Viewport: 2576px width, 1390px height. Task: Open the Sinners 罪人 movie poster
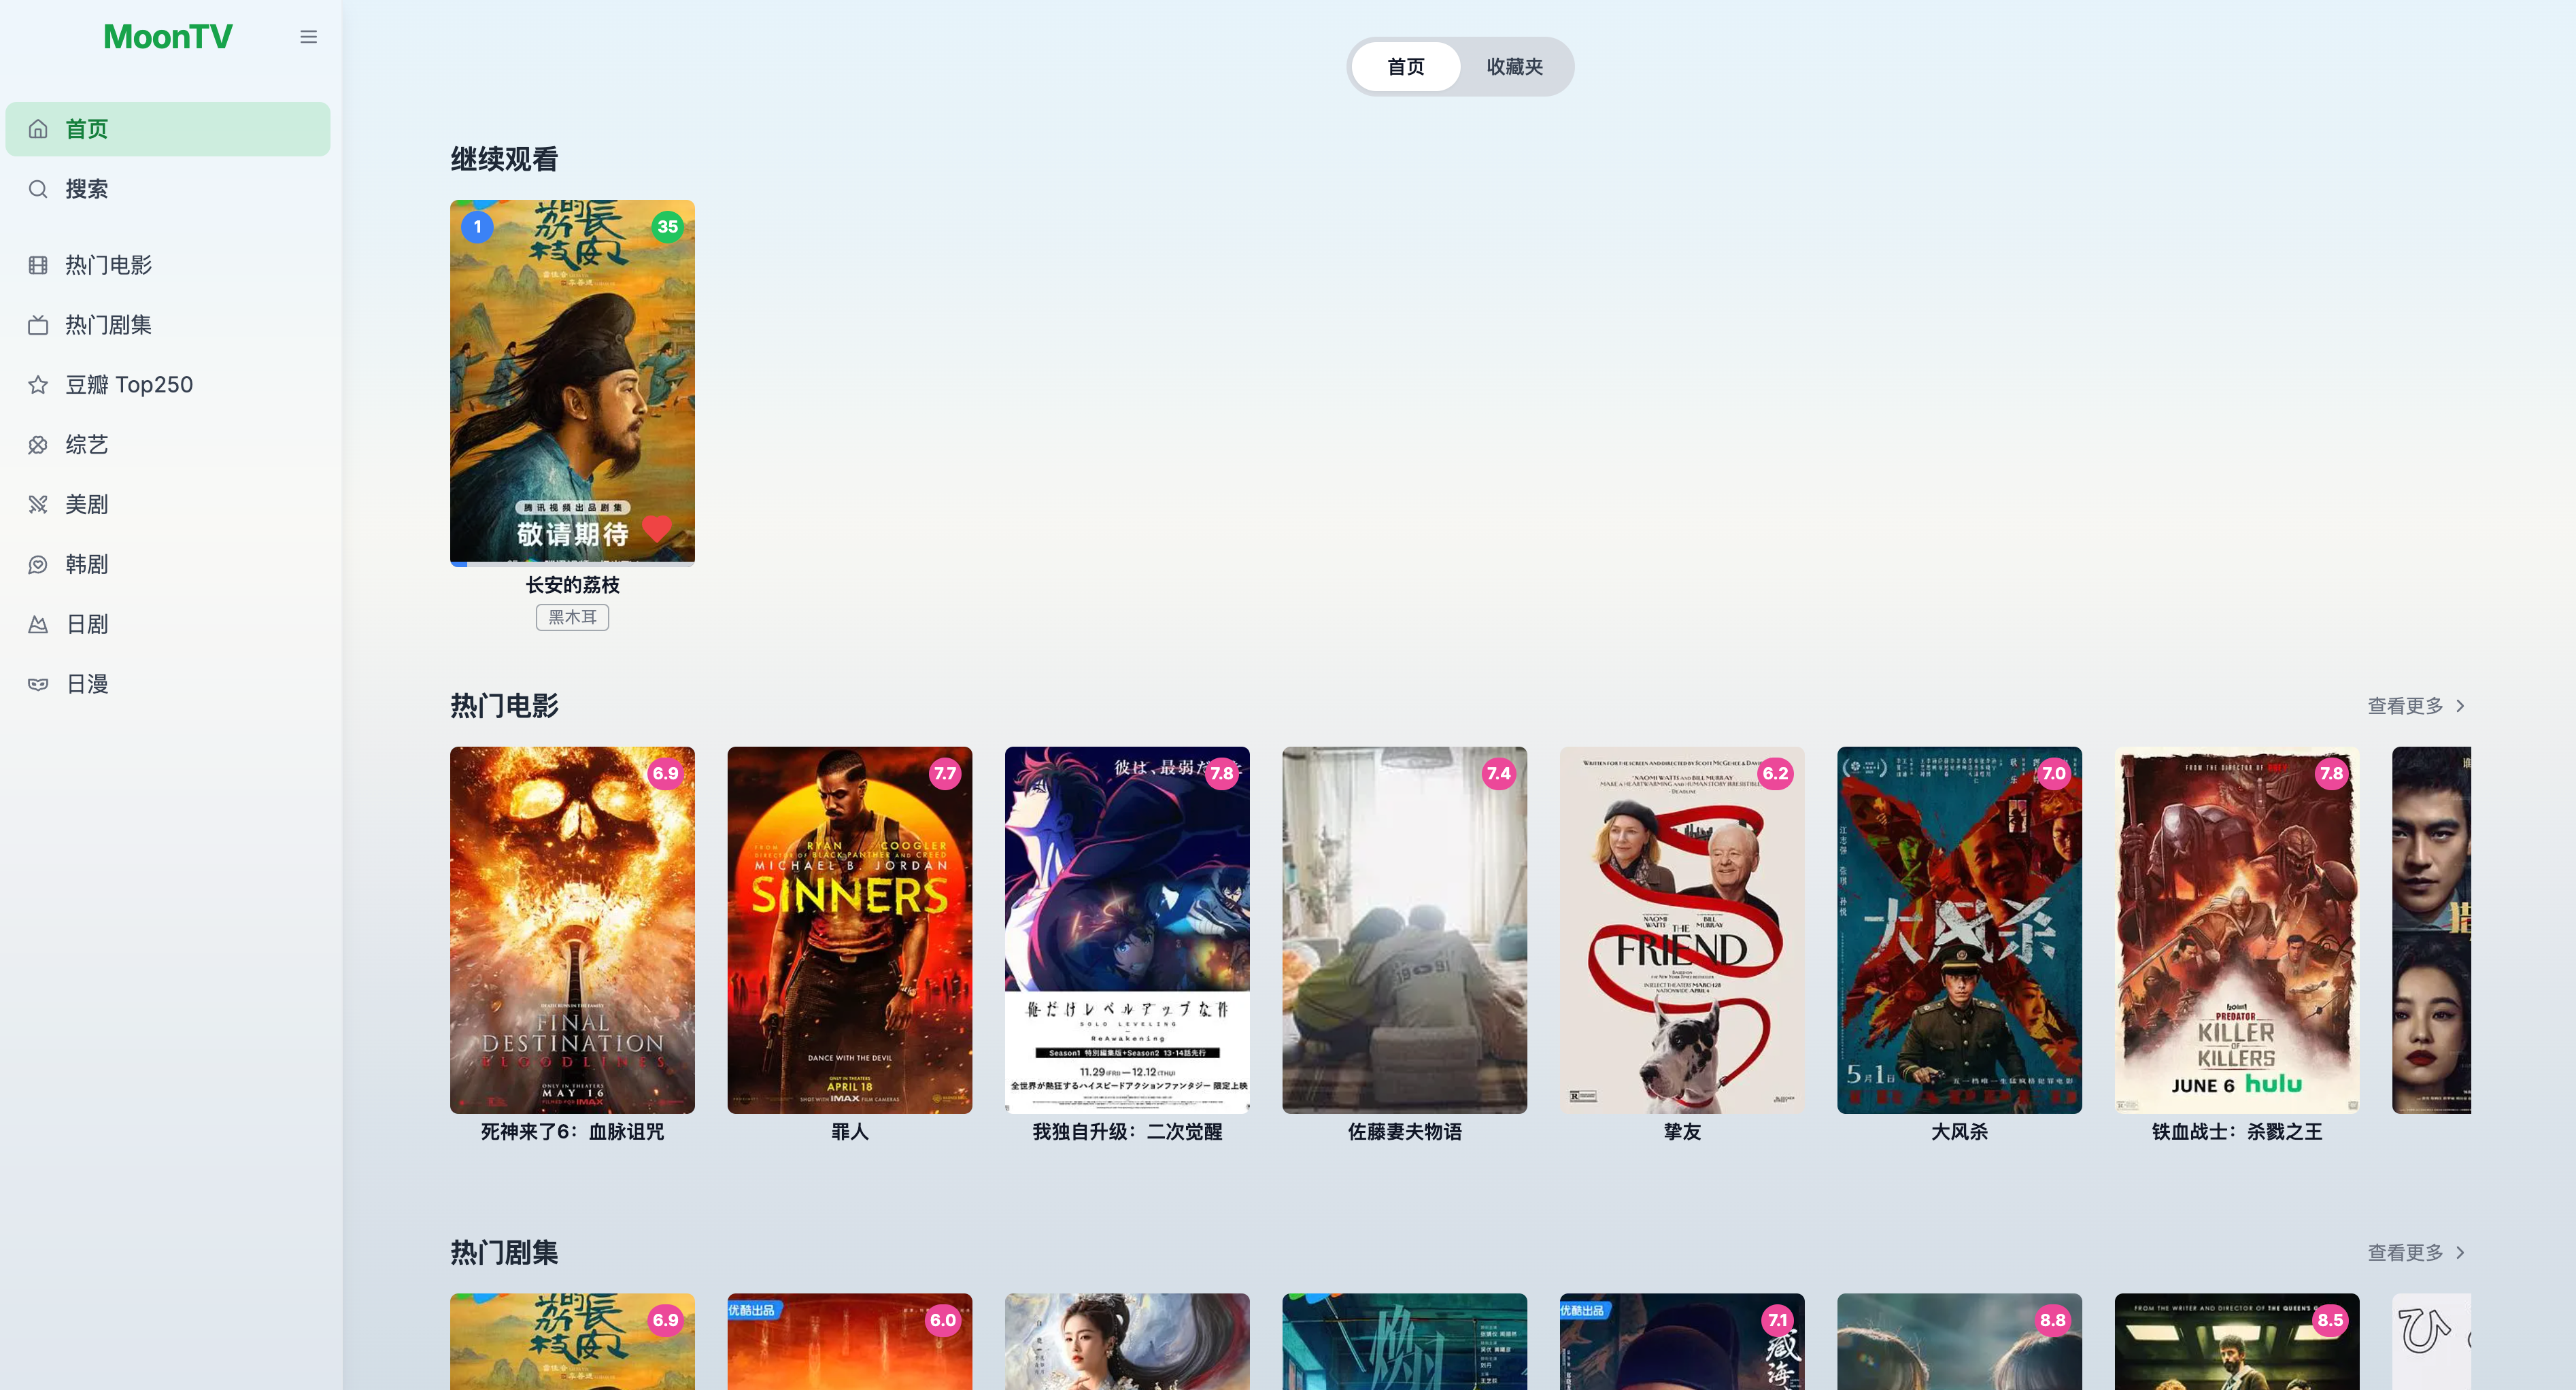(x=849, y=929)
